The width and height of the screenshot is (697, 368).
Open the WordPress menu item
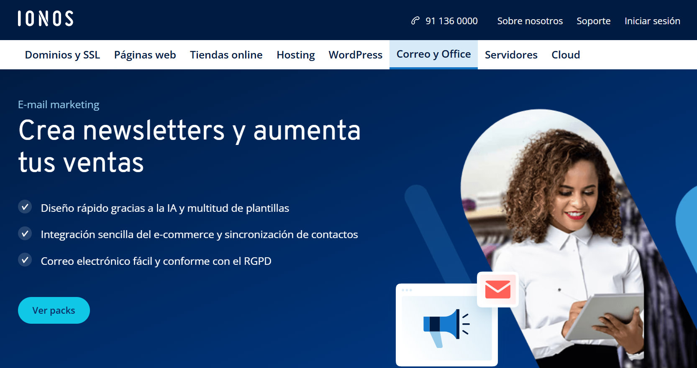[x=355, y=55]
